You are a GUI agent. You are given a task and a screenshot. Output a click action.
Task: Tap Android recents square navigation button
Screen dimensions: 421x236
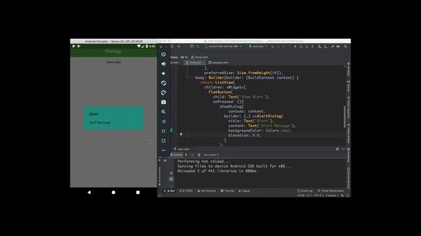137,192
